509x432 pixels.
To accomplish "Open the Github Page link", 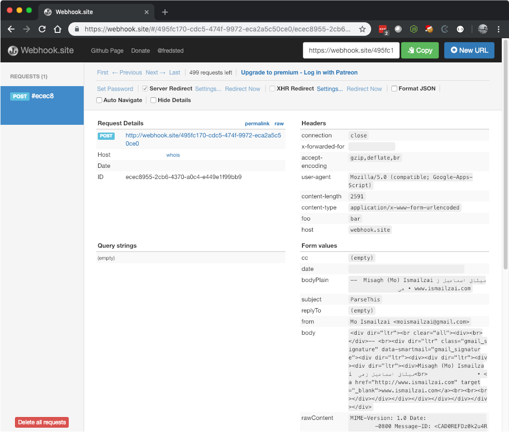I will (107, 51).
